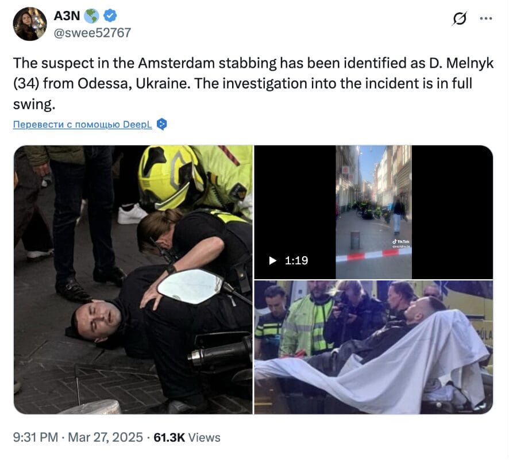Image resolution: width=509 pixels, height=462 pixels.
Task: Play the 1:19 video
Action: point(273,260)
